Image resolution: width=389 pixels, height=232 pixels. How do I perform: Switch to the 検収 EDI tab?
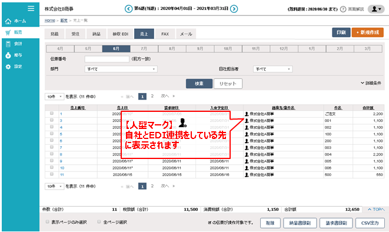click(x=120, y=34)
